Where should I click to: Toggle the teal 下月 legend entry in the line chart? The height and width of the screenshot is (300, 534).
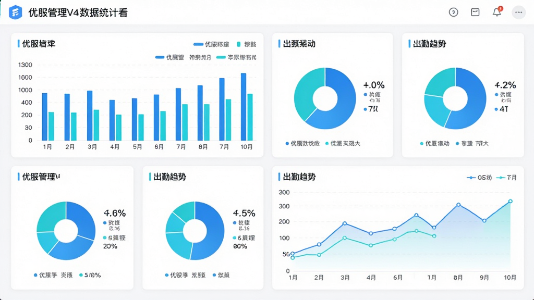(x=507, y=178)
